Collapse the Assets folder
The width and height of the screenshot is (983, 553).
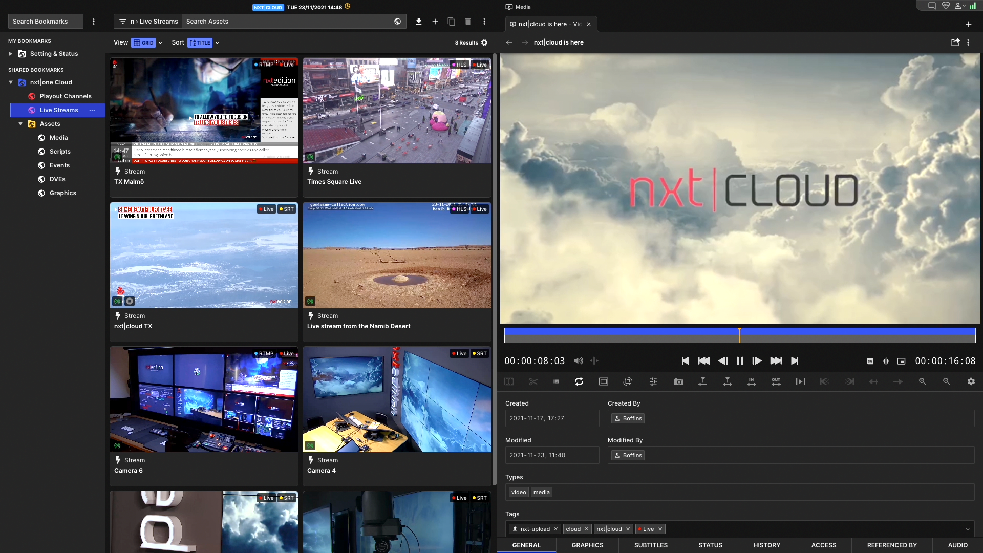point(20,124)
